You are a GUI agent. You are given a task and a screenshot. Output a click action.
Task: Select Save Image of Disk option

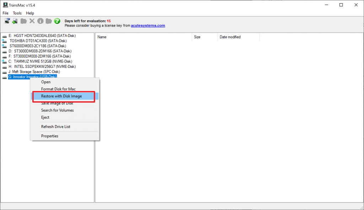click(65, 103)
